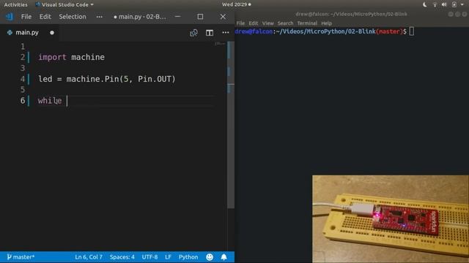Click the editor vertical scrollbar

[231, 125]
